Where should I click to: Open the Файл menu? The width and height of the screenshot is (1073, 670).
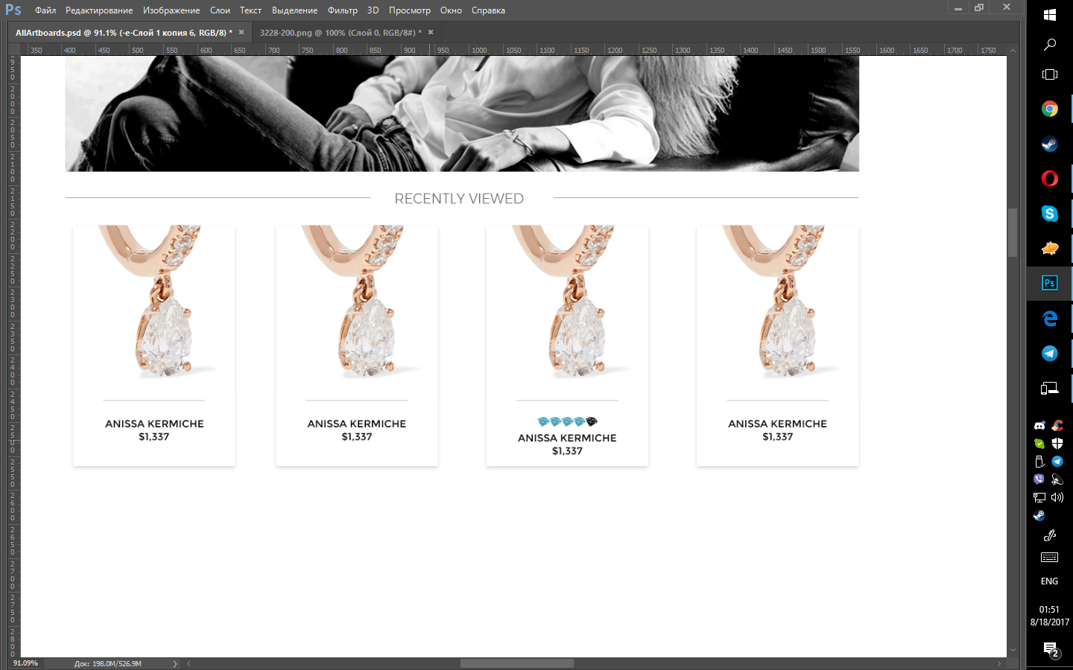click(x=45, y=10)
